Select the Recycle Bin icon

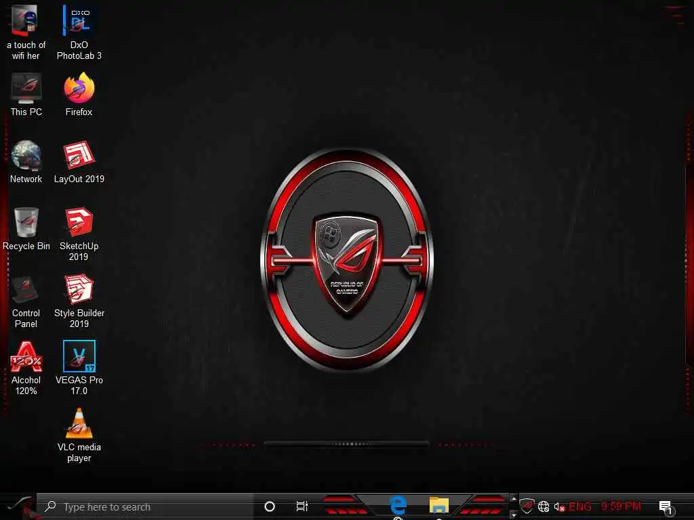[26, 229]
